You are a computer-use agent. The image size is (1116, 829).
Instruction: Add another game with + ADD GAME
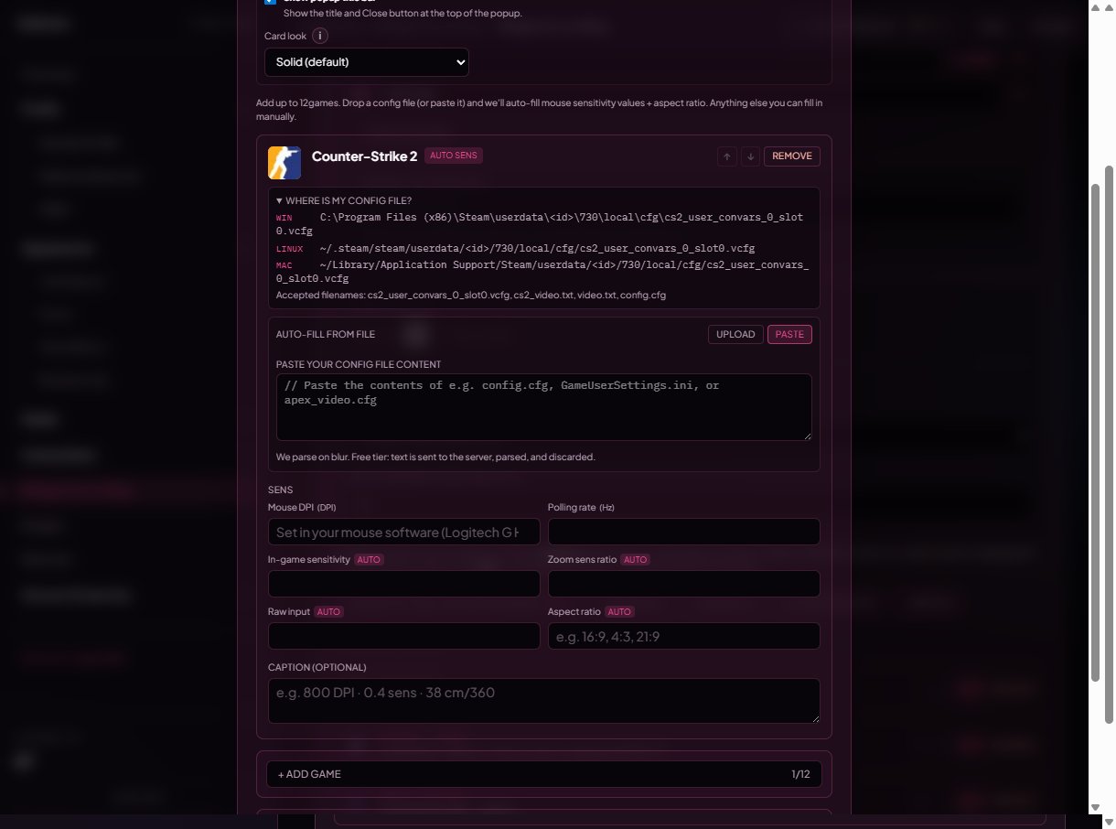tap(544, 774)
